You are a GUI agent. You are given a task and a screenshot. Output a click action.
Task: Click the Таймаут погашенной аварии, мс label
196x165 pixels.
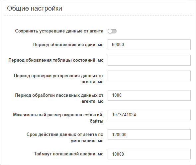click(x=69, y=154)
